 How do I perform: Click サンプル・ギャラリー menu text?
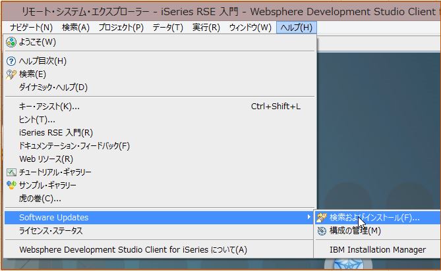(x=47, y=185)
